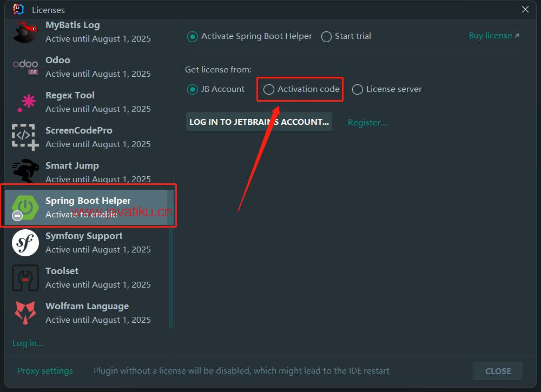Select Wolfram Language in the plugin list
The image size is (541, 392).
pos(86,313)
